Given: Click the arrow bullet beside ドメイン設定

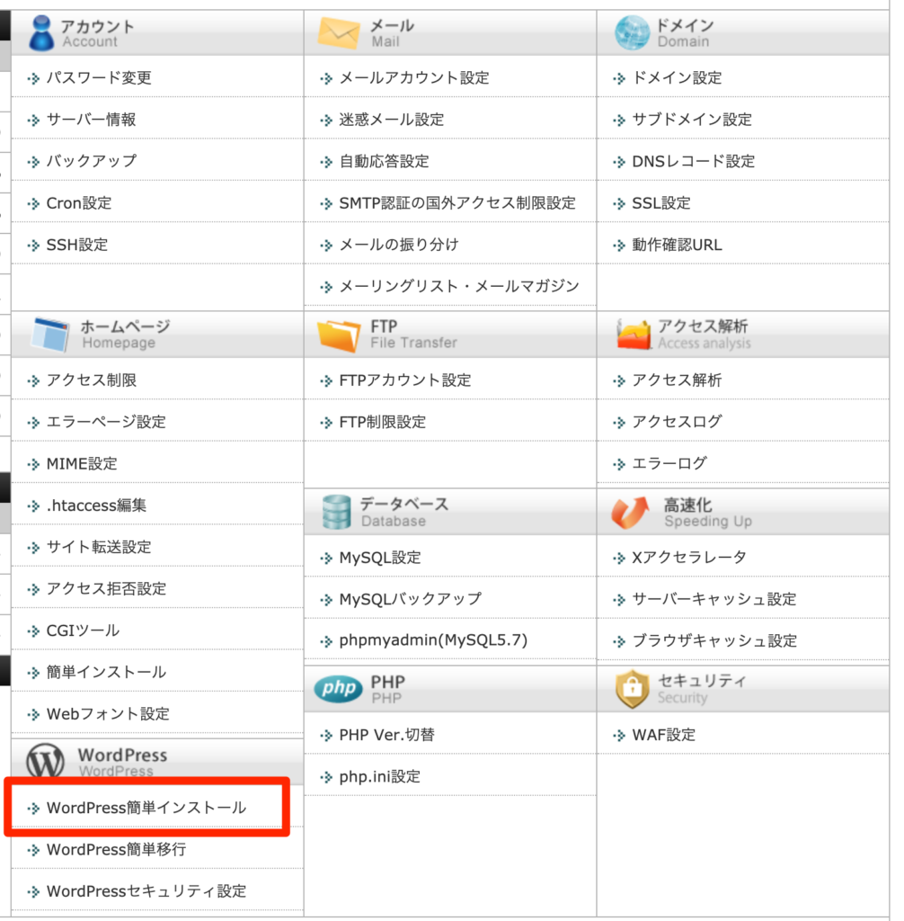Looking at the screenshot, I should tap(619, 78).
